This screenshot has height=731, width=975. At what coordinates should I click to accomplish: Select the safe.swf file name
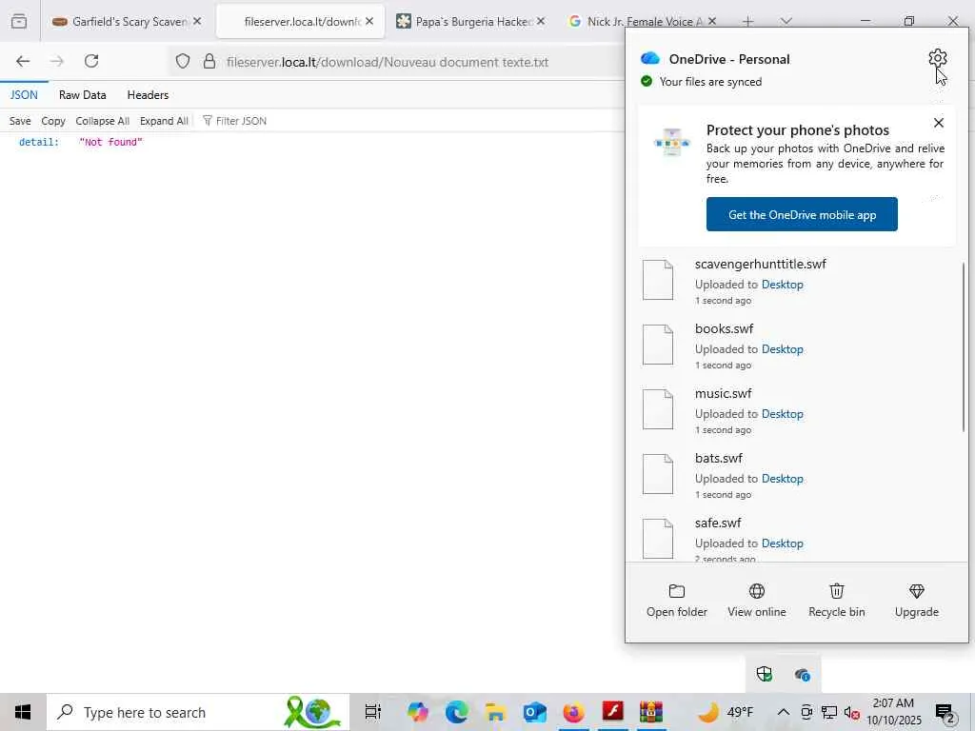click(x=718, y=523)
